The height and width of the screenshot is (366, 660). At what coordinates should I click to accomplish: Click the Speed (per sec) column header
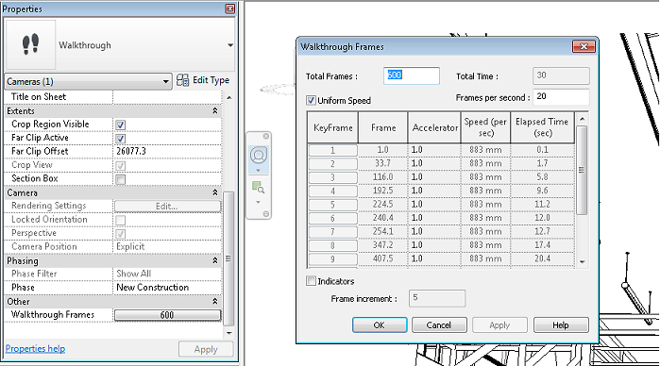pos(485,127)
